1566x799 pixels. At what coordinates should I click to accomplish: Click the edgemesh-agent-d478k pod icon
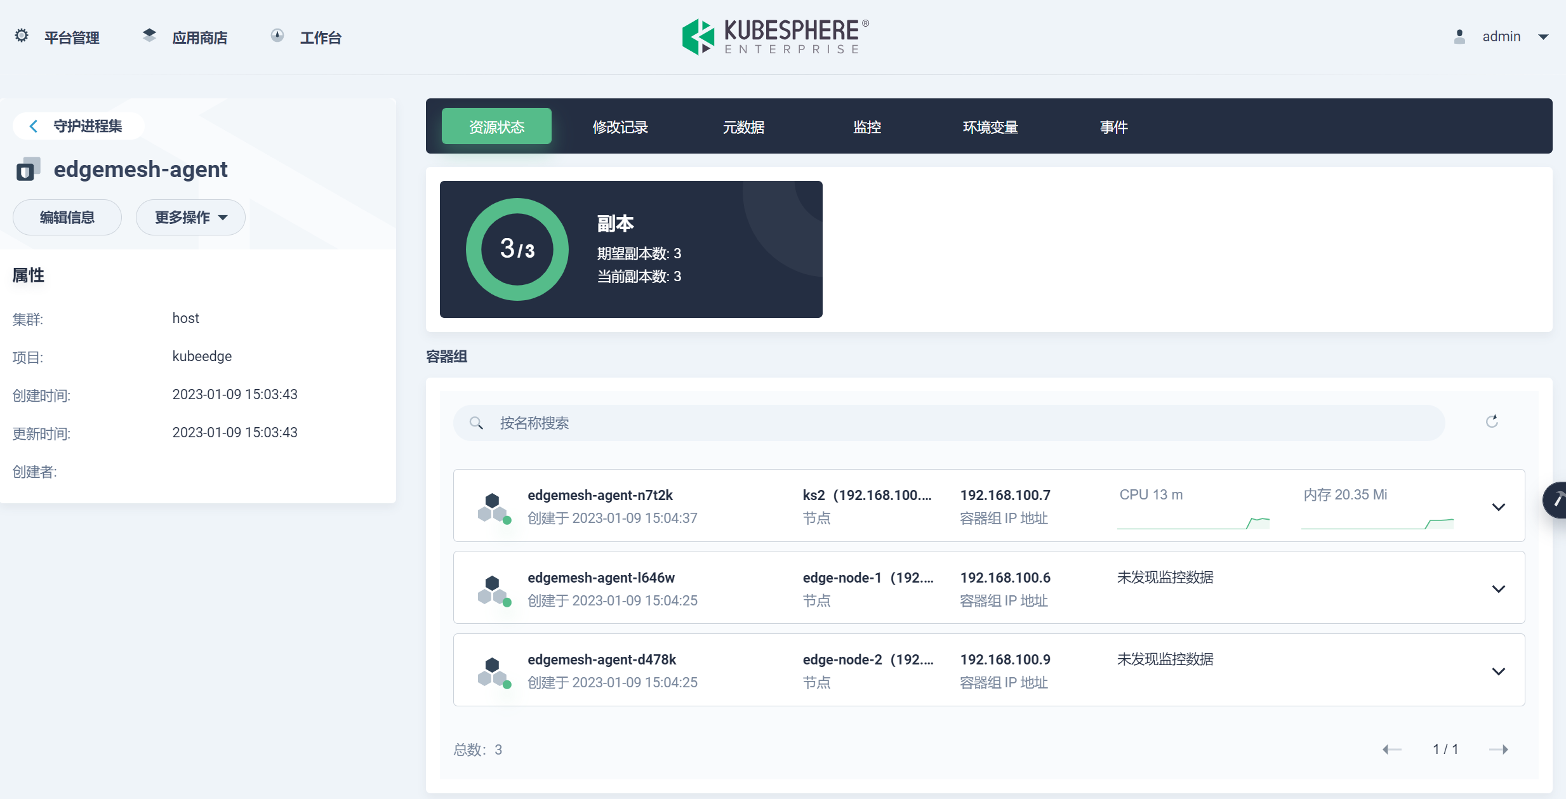(494, 670)
